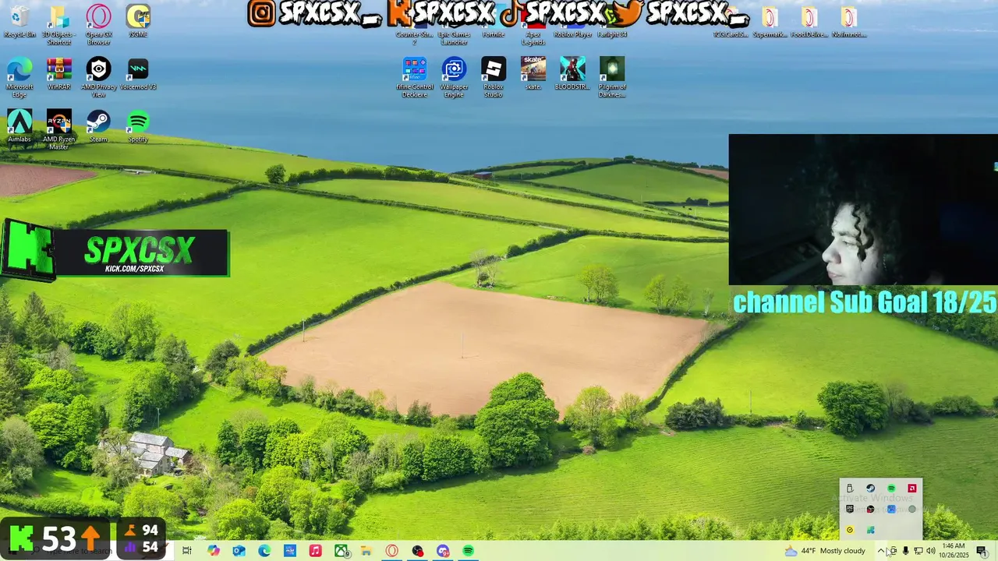Open File Explorer from the taskbar

[366, 551]
